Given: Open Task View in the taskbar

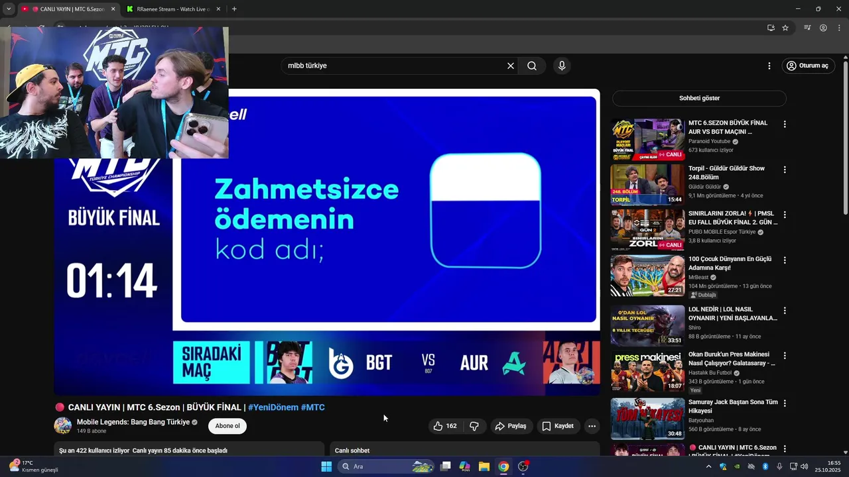Looking at the screenshot, I should coord(446,466).
